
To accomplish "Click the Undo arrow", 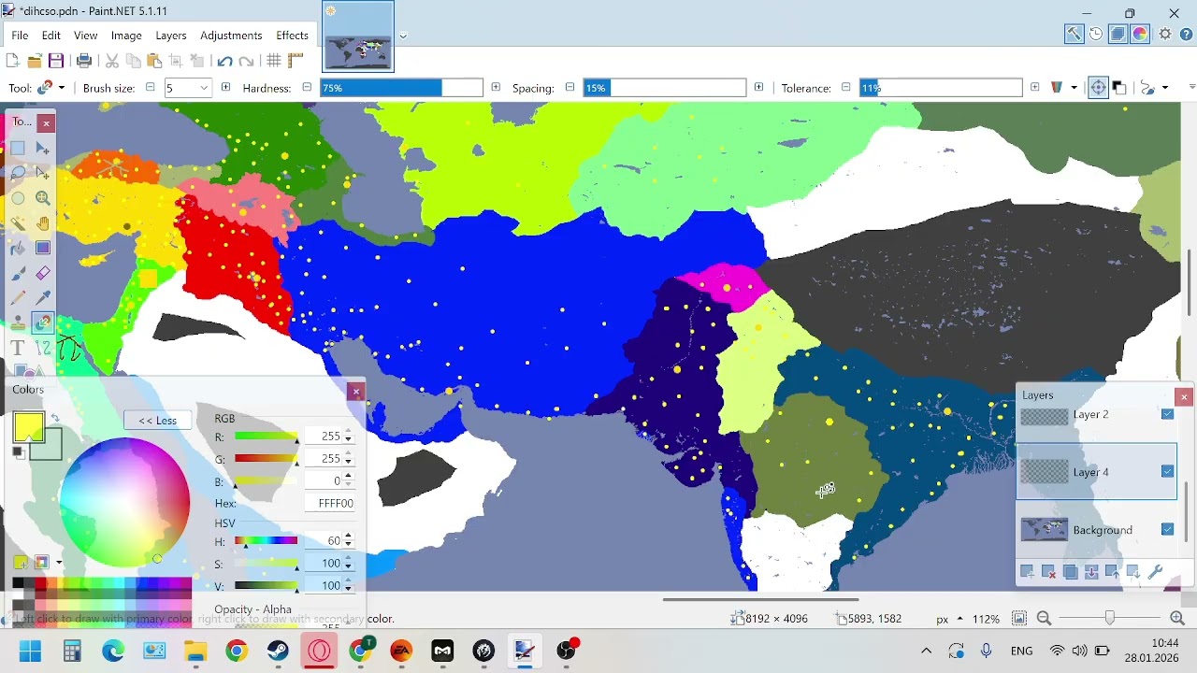I will pyautogui.click(x=224, y=61).
